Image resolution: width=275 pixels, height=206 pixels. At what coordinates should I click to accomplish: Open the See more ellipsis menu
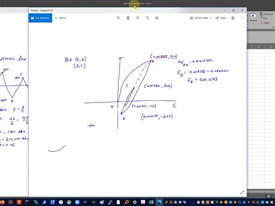point(242,18)
